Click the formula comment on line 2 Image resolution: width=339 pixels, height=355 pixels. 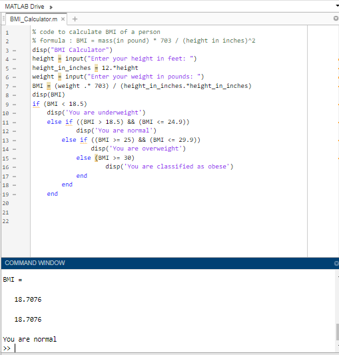point(144,41)
